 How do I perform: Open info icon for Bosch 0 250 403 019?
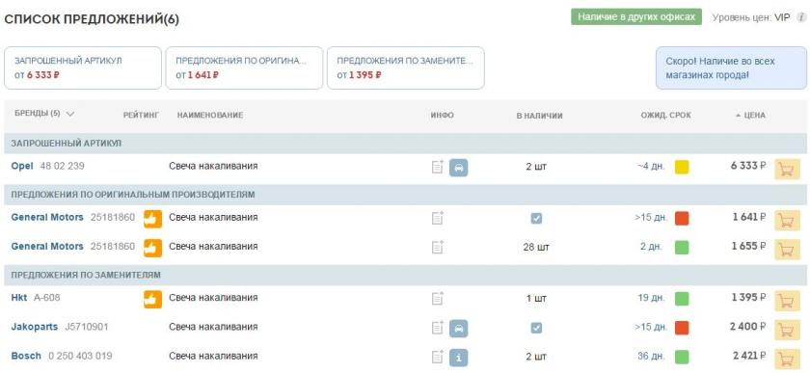[459, 358]
